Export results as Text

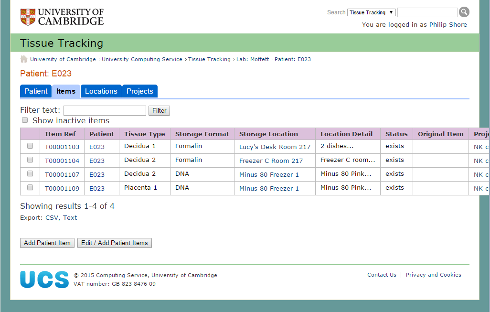(70, 217)
